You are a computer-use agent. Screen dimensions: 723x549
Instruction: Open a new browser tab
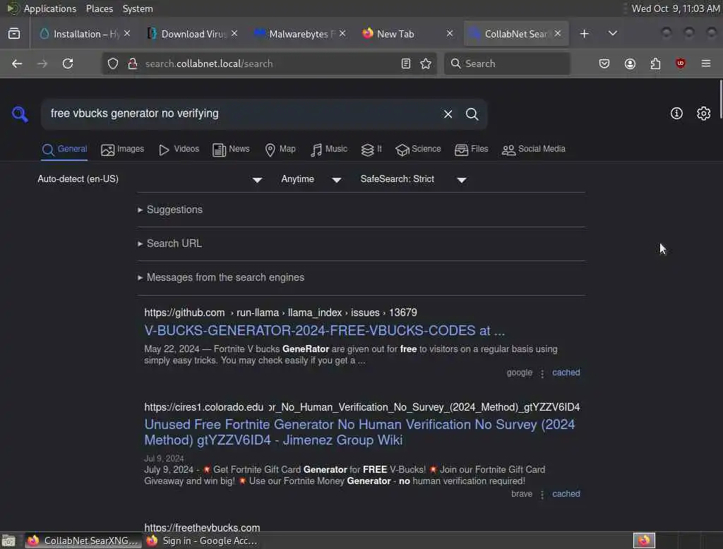(x=584, y=34)
